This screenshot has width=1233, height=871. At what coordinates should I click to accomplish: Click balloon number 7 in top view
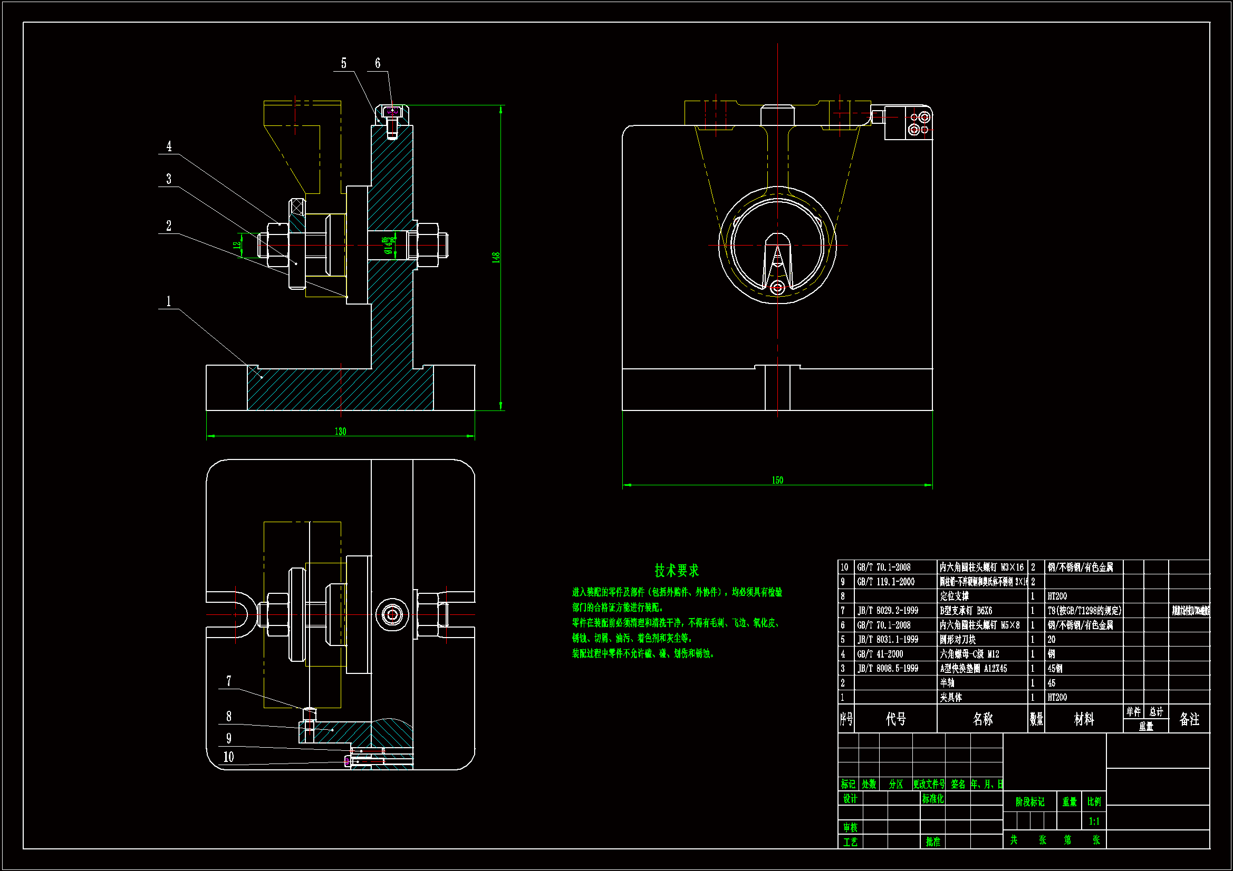click(x=229, y=681)
